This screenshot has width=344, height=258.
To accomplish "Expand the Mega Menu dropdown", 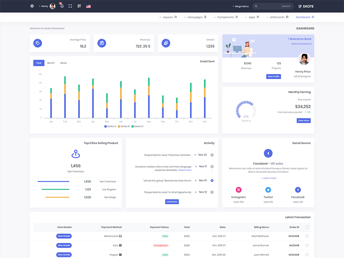I will tap(241, 6).
